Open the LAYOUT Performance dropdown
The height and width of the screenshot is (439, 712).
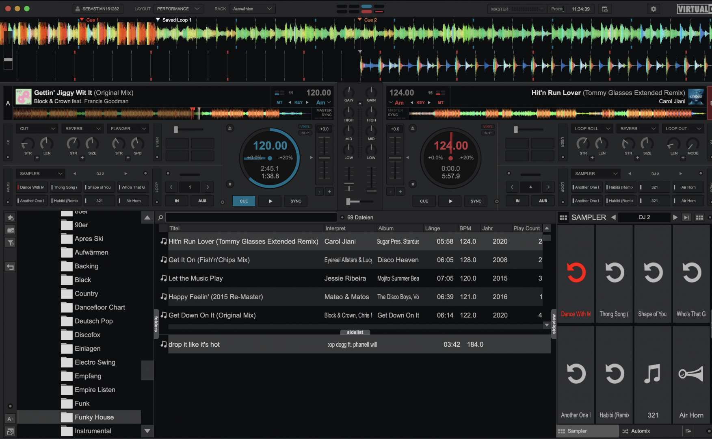tap(178, 9)
